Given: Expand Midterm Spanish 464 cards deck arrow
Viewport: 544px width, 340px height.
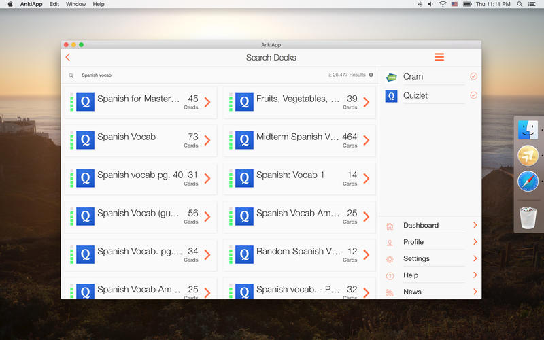Looking at the screenshot, I should pyautogui.click(x=367, y=141).
